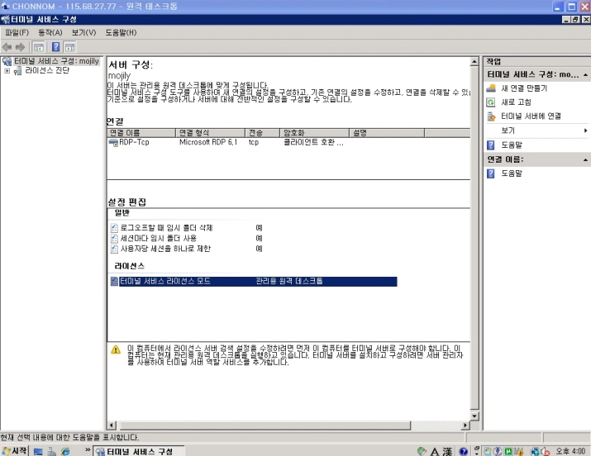
Task: Click the show/hide console tree toolbar icon
Action: point(38,46)
